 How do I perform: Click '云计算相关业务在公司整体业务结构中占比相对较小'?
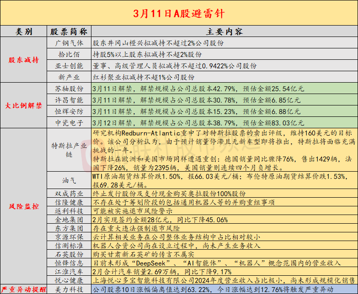(x=176, y=237)
